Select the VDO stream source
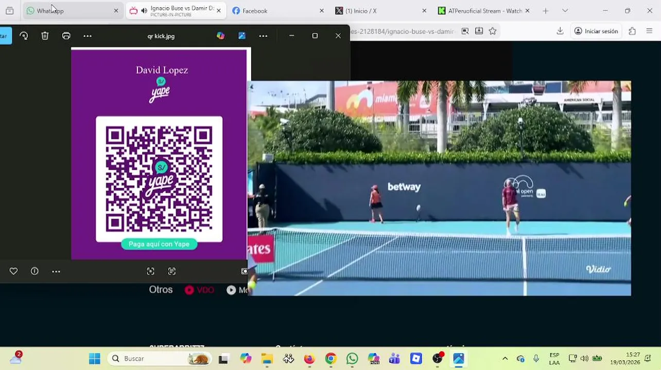Viewport: 661px width, 370px height. pos(199,290)
